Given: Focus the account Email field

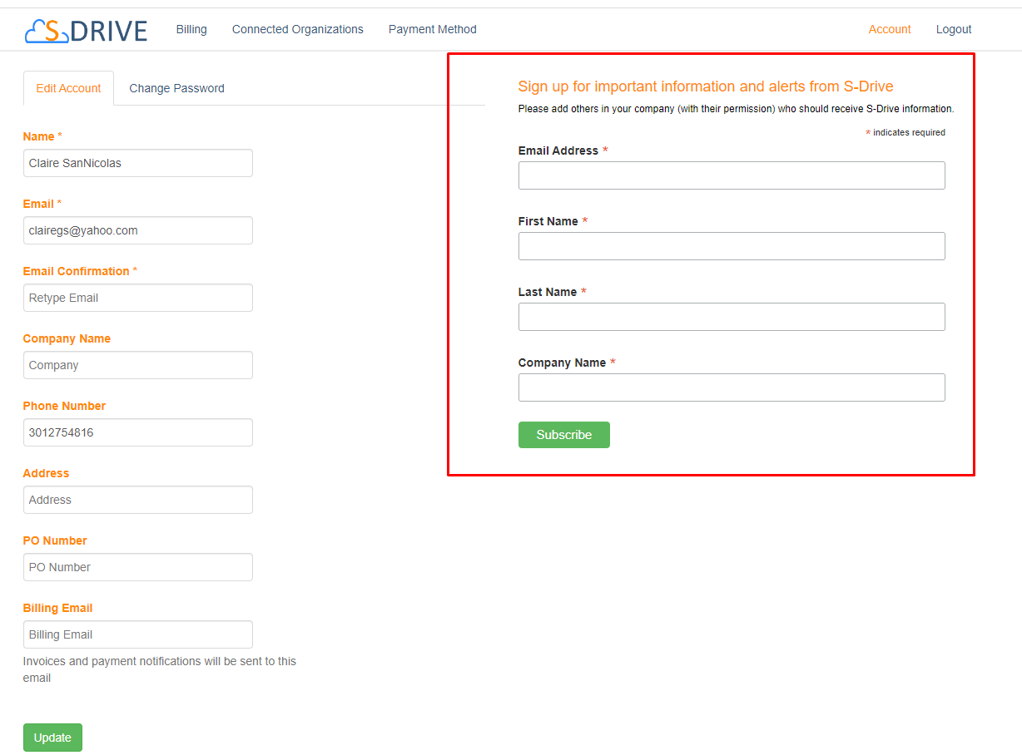Looking at the screenshot, I should pos(137,230).
